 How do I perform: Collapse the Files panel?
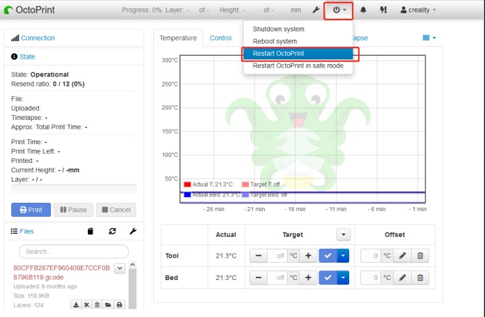[26, 231]
